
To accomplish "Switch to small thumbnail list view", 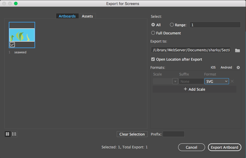I will (x=14, y=134).
